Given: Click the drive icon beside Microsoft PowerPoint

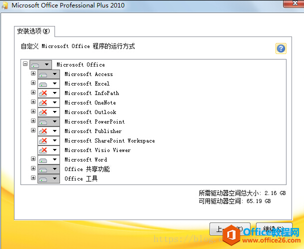Looking at the screenshot, I should [x=43, y=122].
